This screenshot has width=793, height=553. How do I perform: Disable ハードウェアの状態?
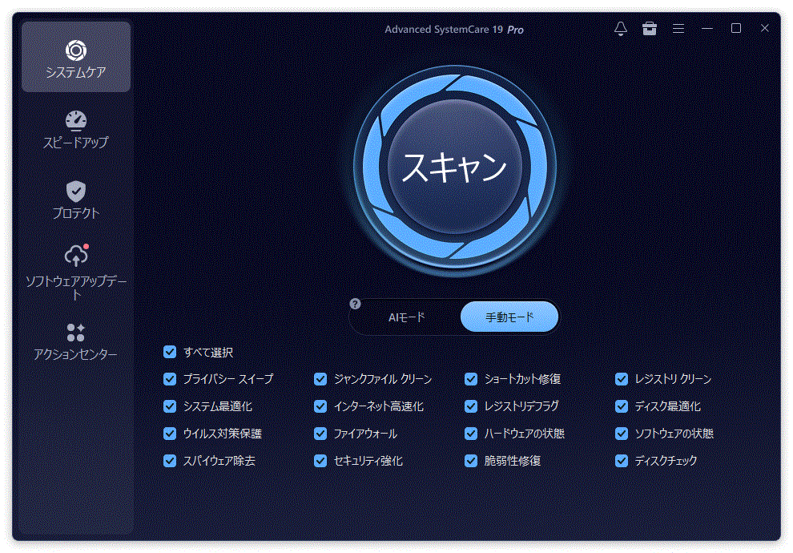click(x=470, y=433)
